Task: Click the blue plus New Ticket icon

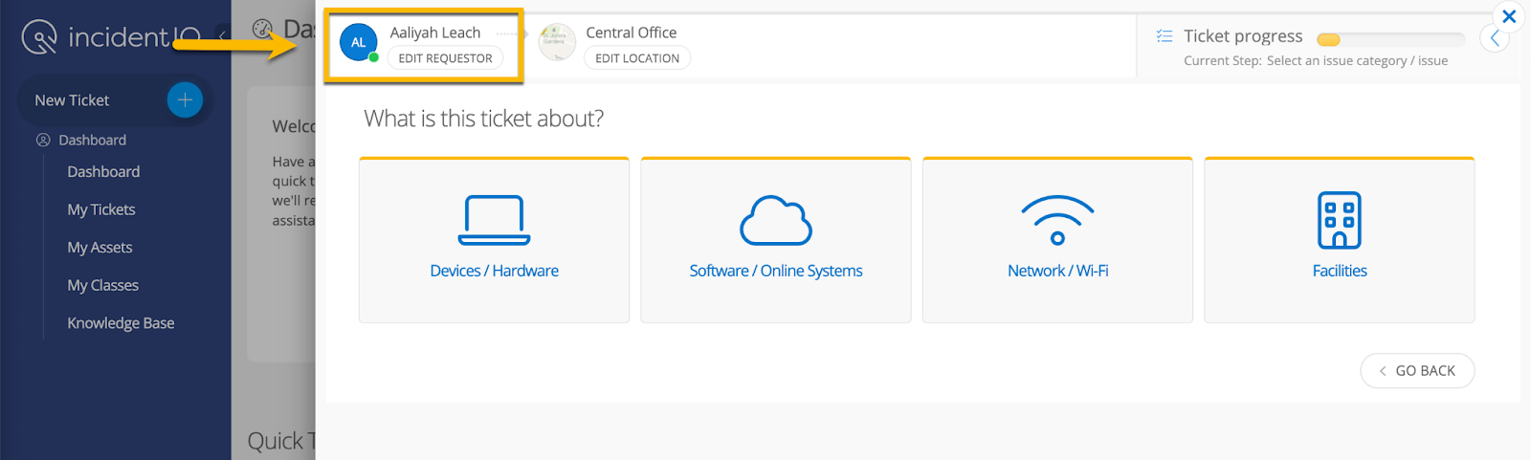Action: [x=185, y=99]
